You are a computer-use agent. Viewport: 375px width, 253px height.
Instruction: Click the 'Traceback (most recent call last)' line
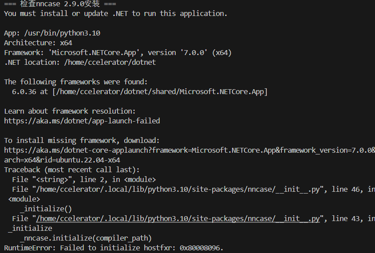[72, 170]
